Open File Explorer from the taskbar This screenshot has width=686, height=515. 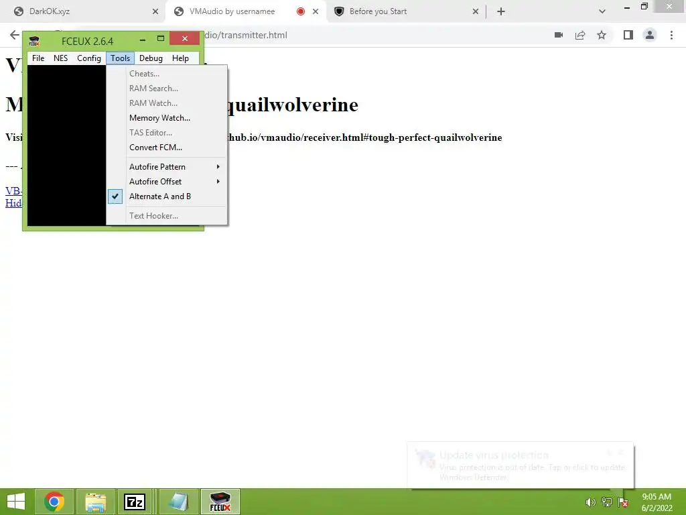95,502
